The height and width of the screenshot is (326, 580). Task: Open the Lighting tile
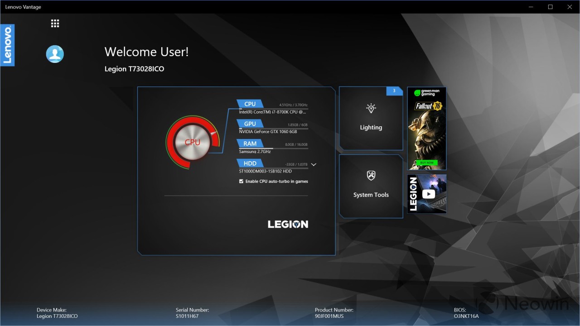(371, 128)
